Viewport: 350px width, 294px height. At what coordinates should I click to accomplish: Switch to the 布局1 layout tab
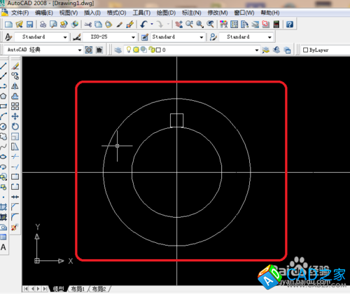78,289
